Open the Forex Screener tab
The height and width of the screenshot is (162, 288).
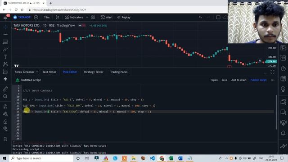coord(24,72)
